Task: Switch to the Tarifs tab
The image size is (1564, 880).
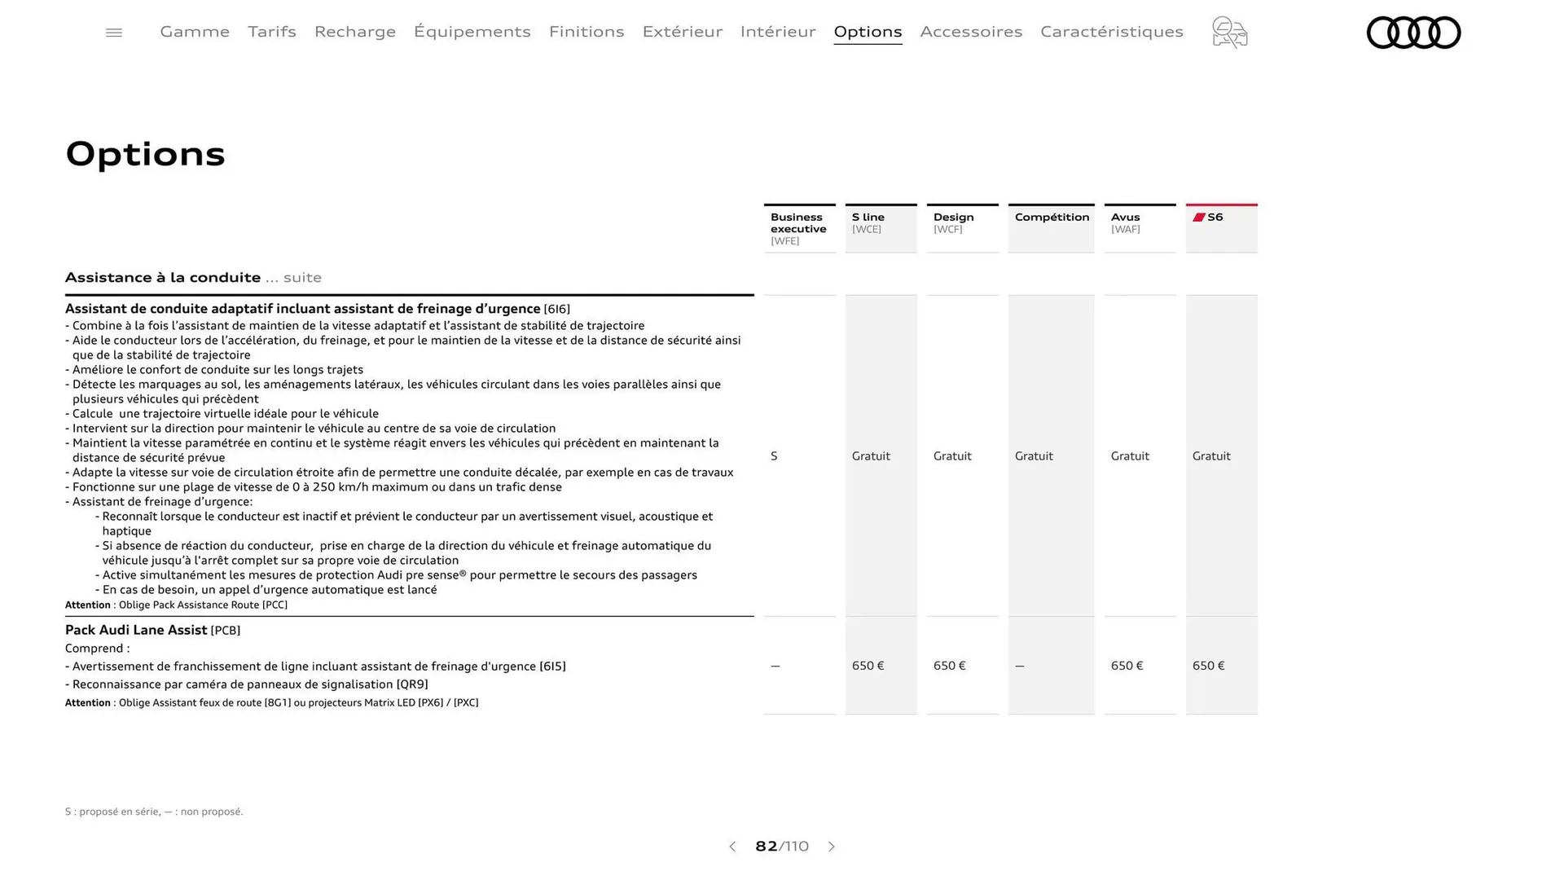Action: pyautogui.click(x=272, y=32)
